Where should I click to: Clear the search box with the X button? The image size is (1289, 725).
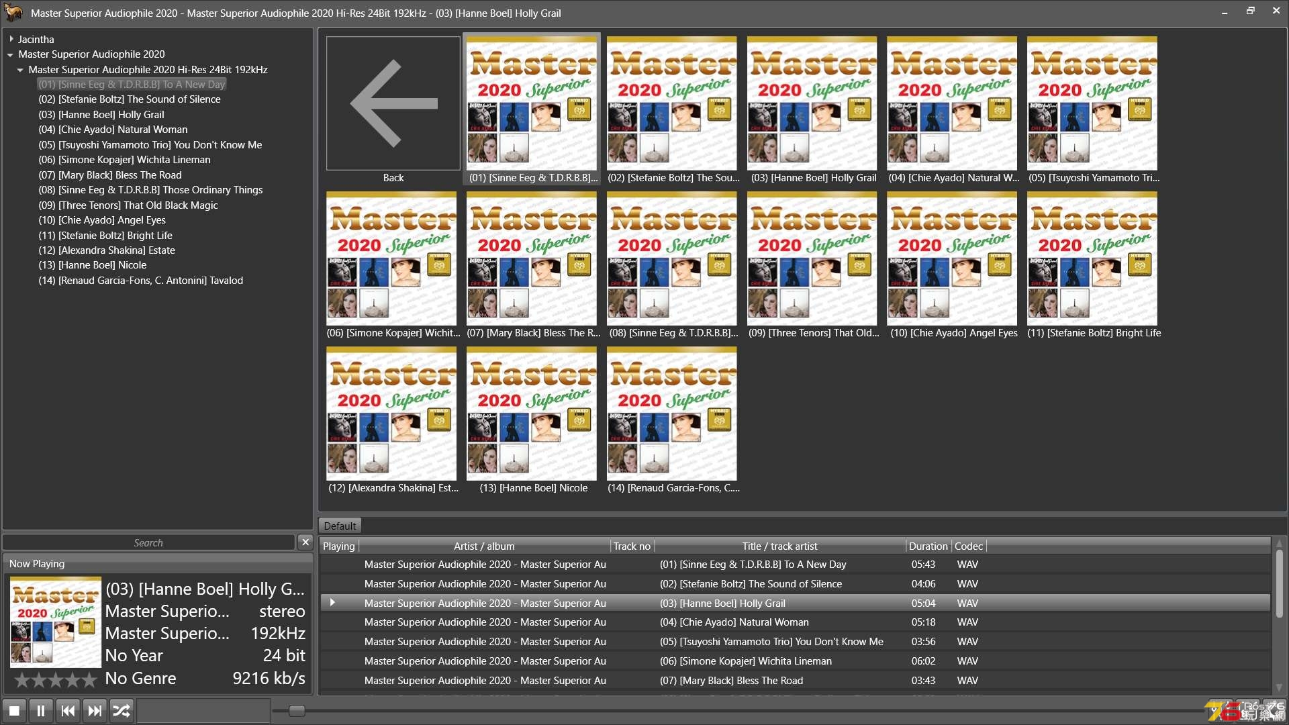point(305,542)
